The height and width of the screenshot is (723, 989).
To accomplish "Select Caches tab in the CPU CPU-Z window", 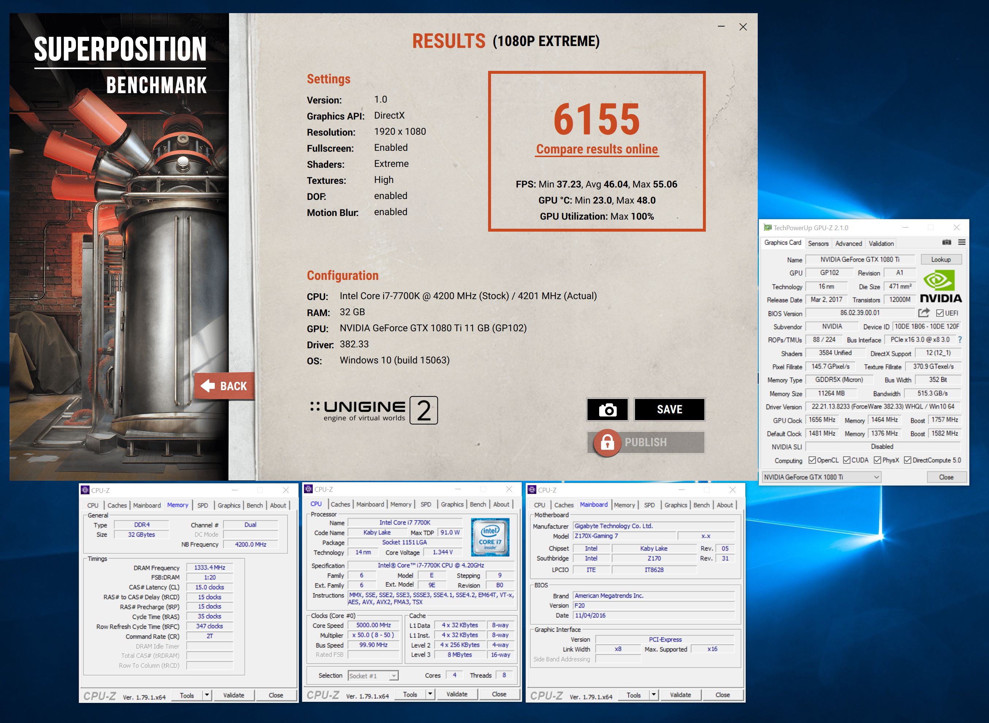I will coord(340,504).
